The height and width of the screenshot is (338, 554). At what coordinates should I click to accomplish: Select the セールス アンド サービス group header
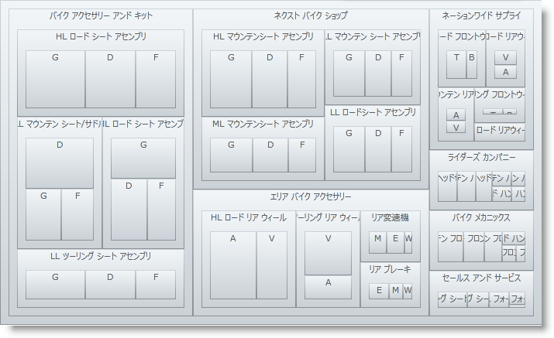(481, 278)
